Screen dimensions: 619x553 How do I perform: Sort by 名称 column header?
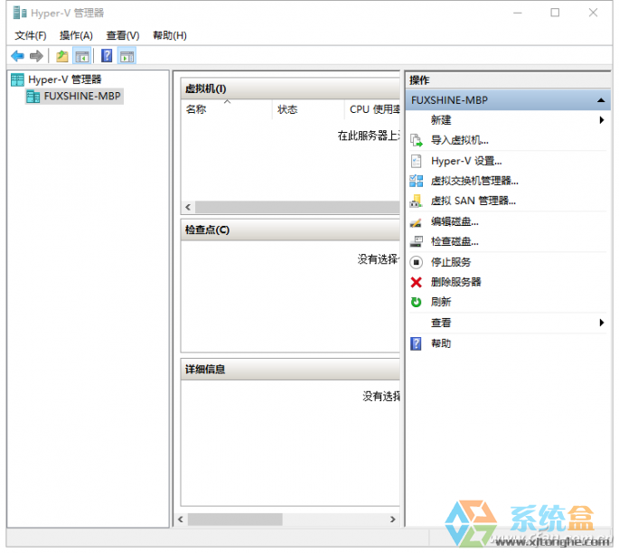227,109
